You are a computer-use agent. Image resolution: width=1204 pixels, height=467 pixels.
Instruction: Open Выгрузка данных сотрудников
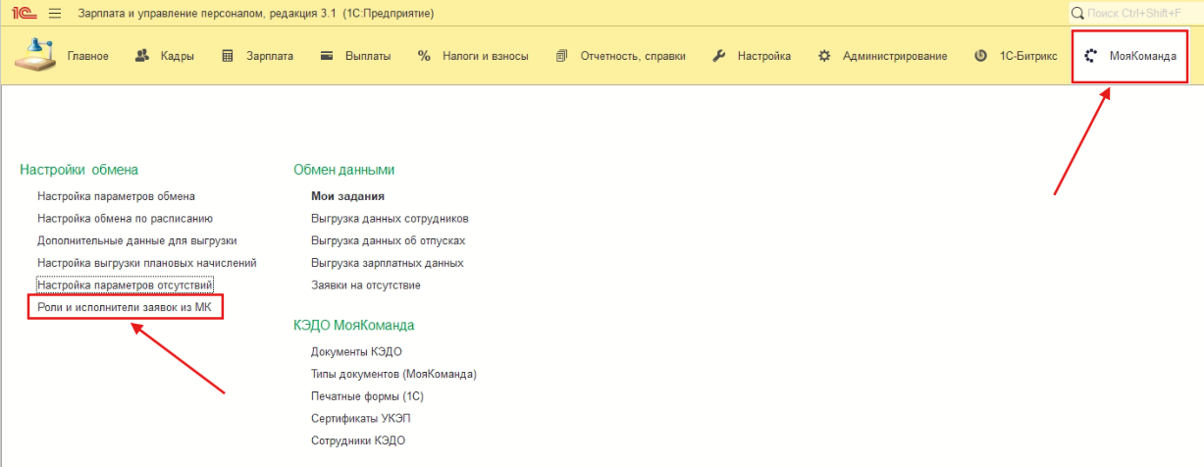coord(390,218)
